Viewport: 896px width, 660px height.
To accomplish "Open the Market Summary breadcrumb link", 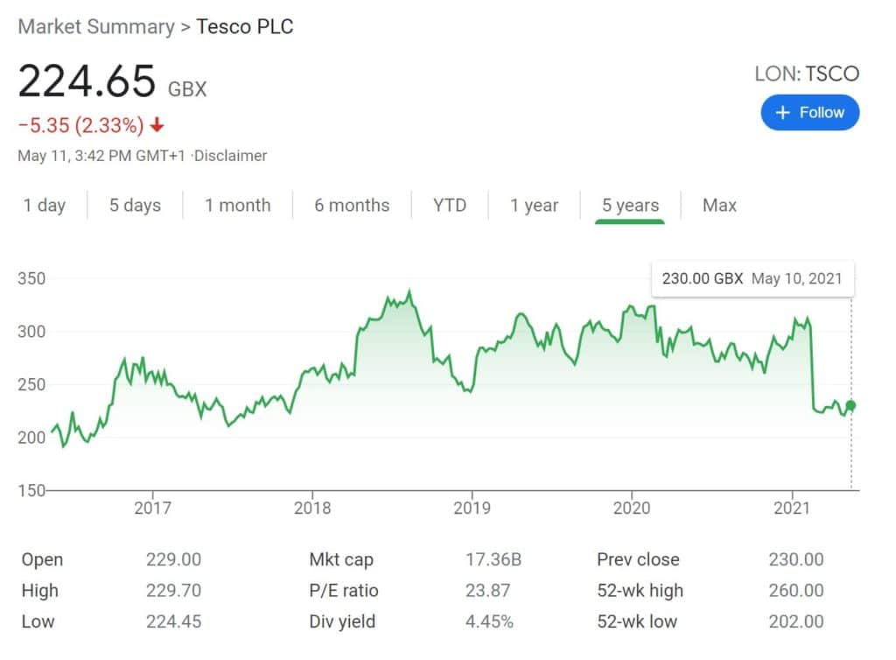I will pos(96,27).
